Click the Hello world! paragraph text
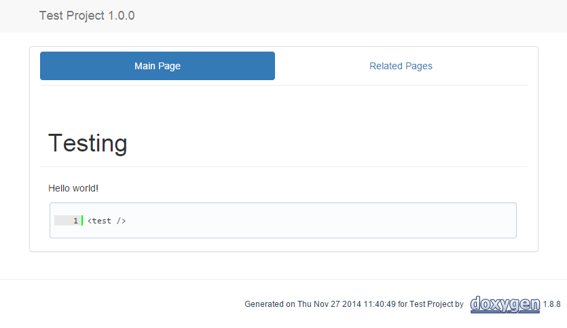This screenshot has height=328, width=567. click(x=73, y=188)
